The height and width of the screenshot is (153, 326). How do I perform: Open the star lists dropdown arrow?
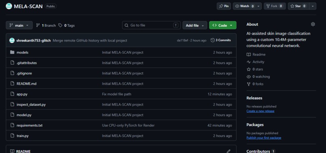313,6
